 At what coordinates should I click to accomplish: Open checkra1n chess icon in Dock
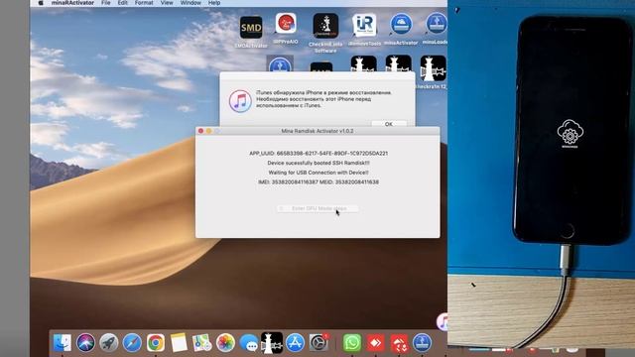coord(272,342)
